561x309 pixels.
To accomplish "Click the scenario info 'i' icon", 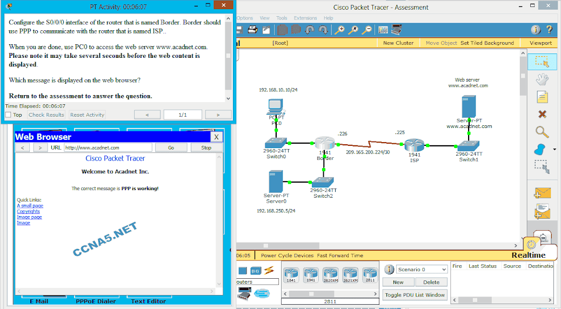I will tap(389, 270).
